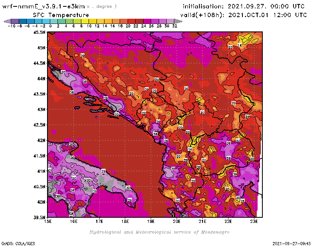Click the '15E' longitude axis label

point(48,221)
